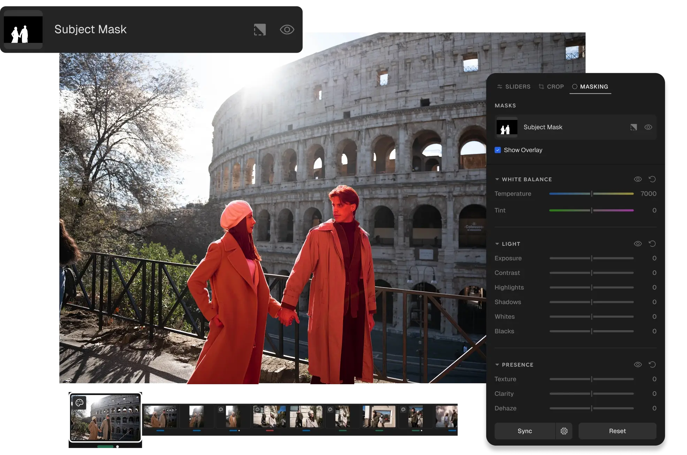The height and width of the screenshot is (455, 687).
Task: Reset the Presence section adjustments
Action: pyautogui.click(x=652, y=364)
